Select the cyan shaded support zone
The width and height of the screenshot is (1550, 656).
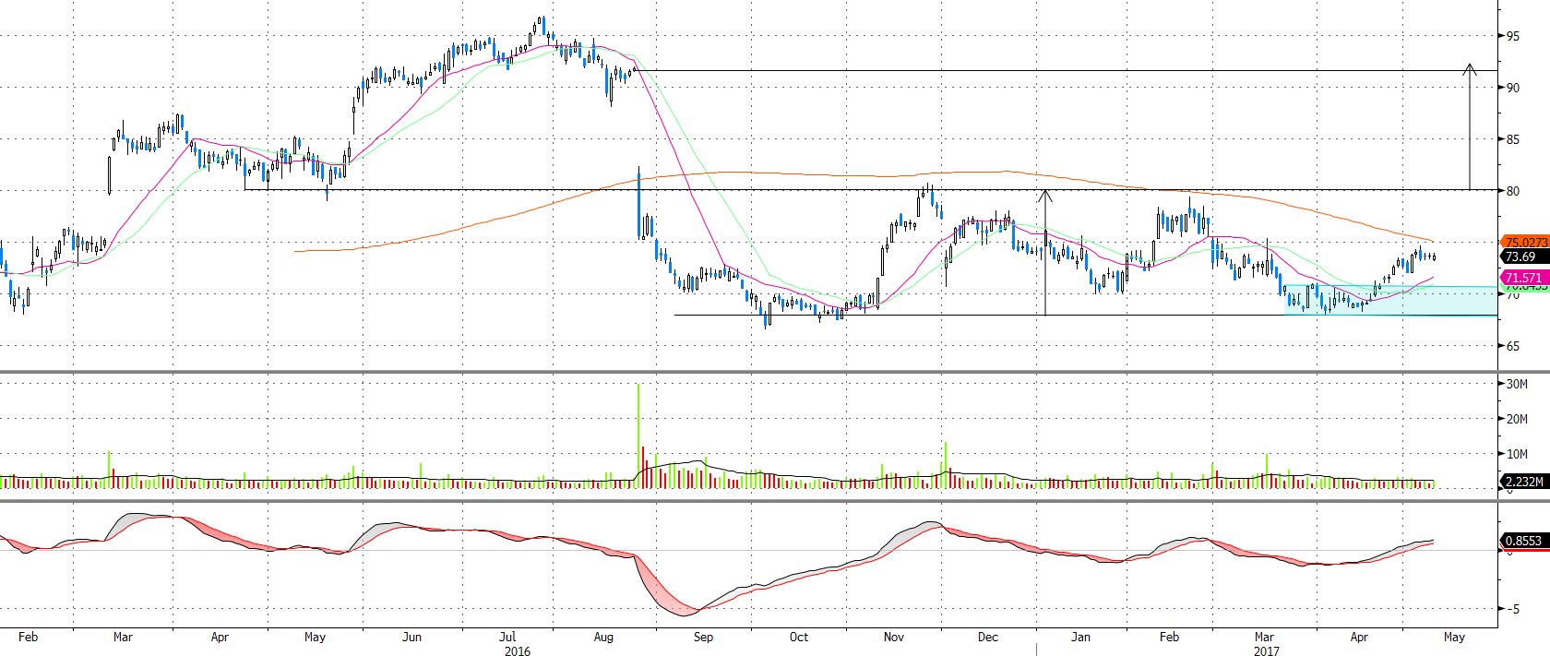tap(1390, 301)
